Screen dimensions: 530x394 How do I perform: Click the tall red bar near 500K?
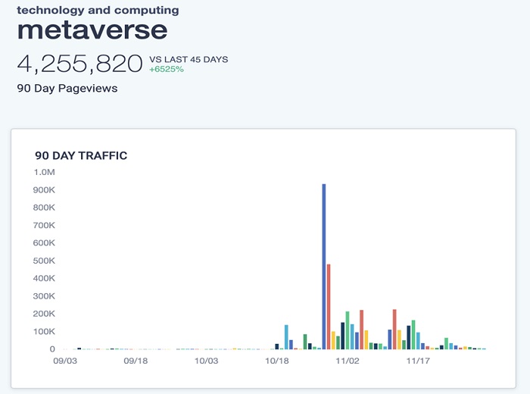(329, 307)
